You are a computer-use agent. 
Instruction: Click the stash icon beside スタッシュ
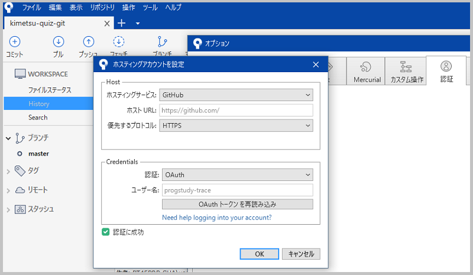click(20, 209)
